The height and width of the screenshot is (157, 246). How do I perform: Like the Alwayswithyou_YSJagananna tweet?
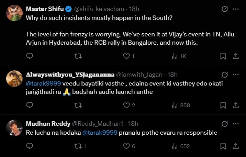click(126, 105)
